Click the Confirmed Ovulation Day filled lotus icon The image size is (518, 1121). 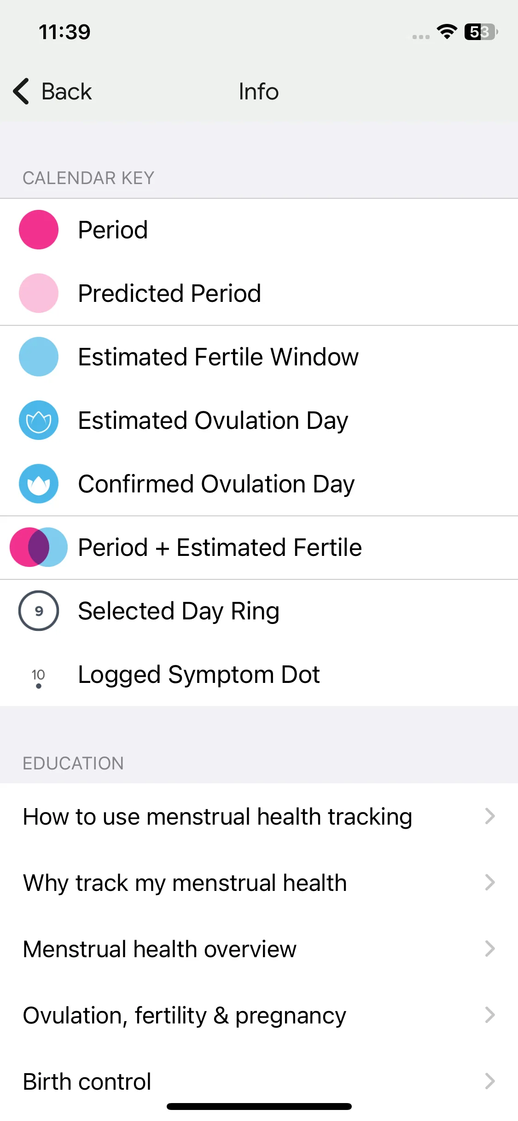39,484
